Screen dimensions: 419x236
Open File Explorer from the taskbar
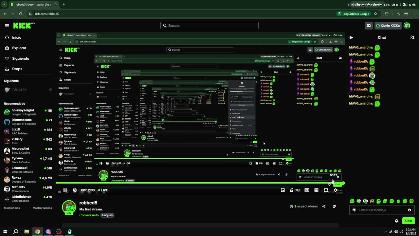27,232
